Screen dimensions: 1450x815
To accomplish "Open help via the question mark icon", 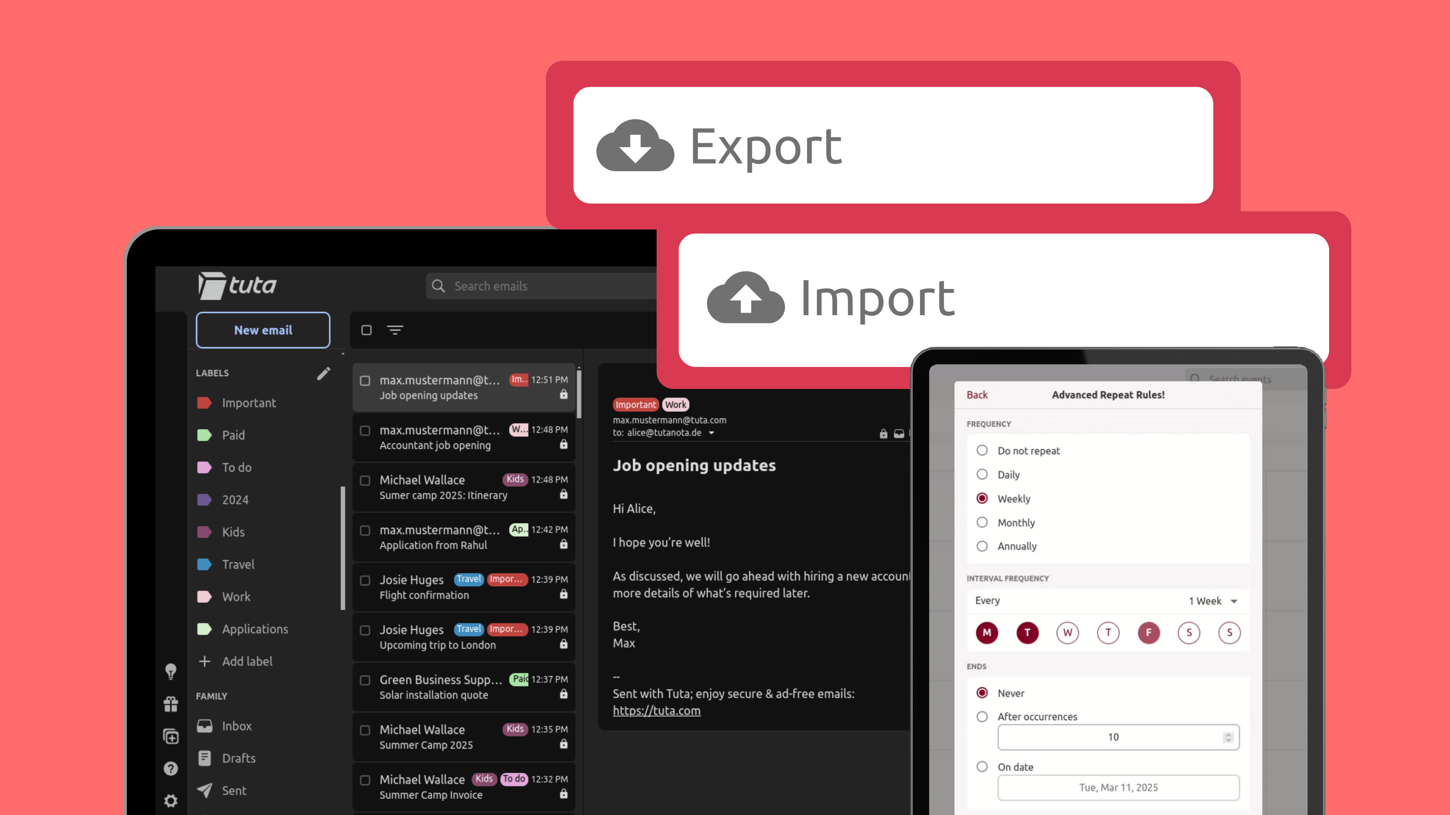I will point(170,768).
